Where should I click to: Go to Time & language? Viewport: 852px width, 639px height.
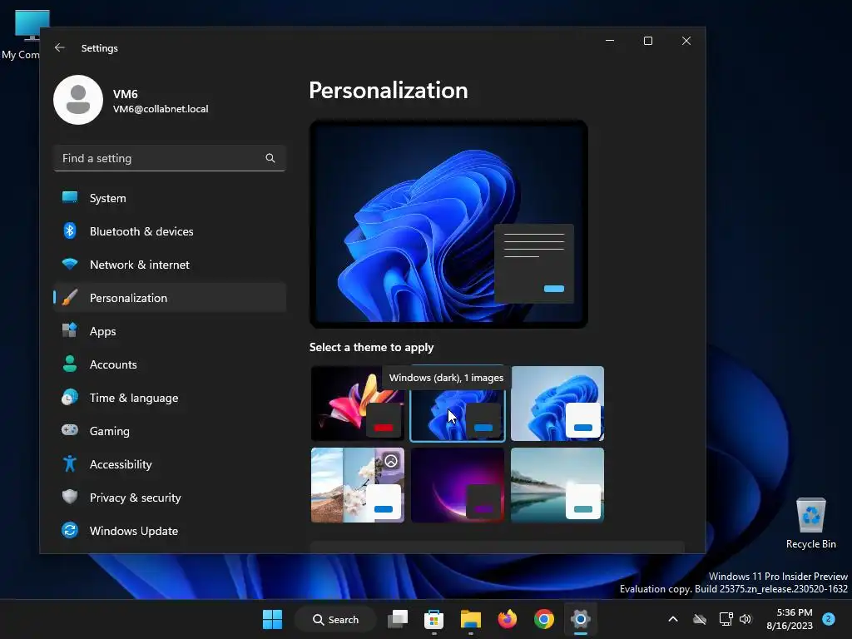coord(170,397)
